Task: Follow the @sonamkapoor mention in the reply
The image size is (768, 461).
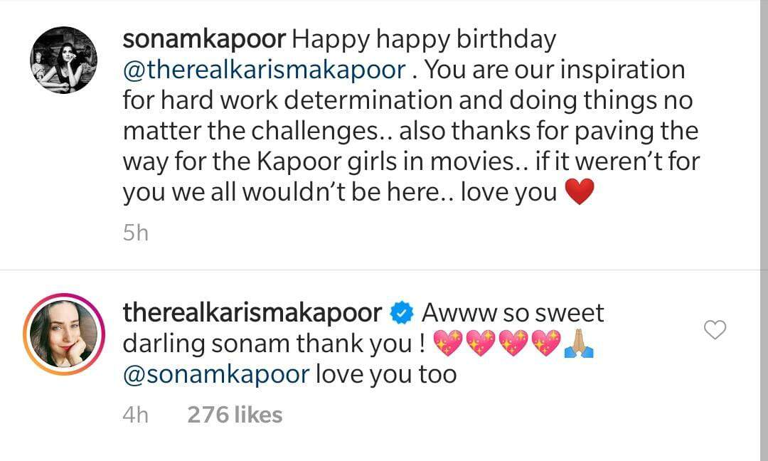Action: coord(216,375)
